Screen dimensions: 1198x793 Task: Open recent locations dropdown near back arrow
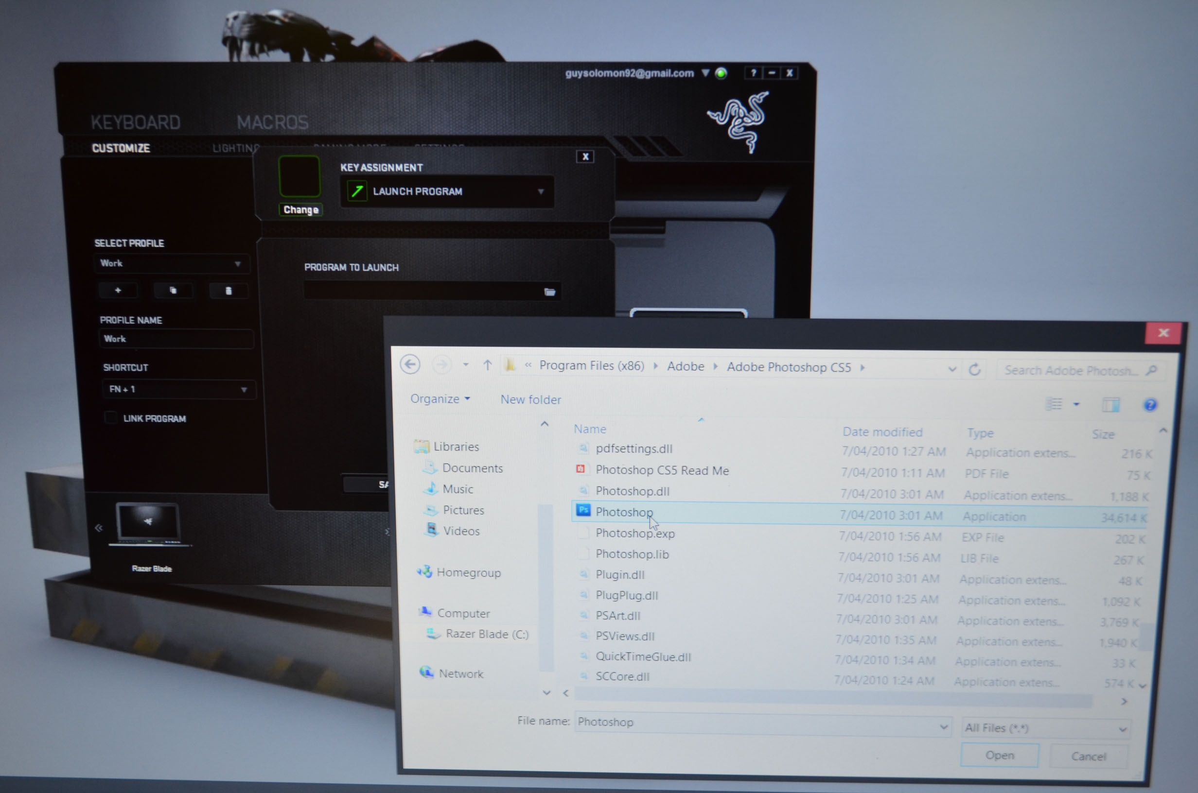465,364
